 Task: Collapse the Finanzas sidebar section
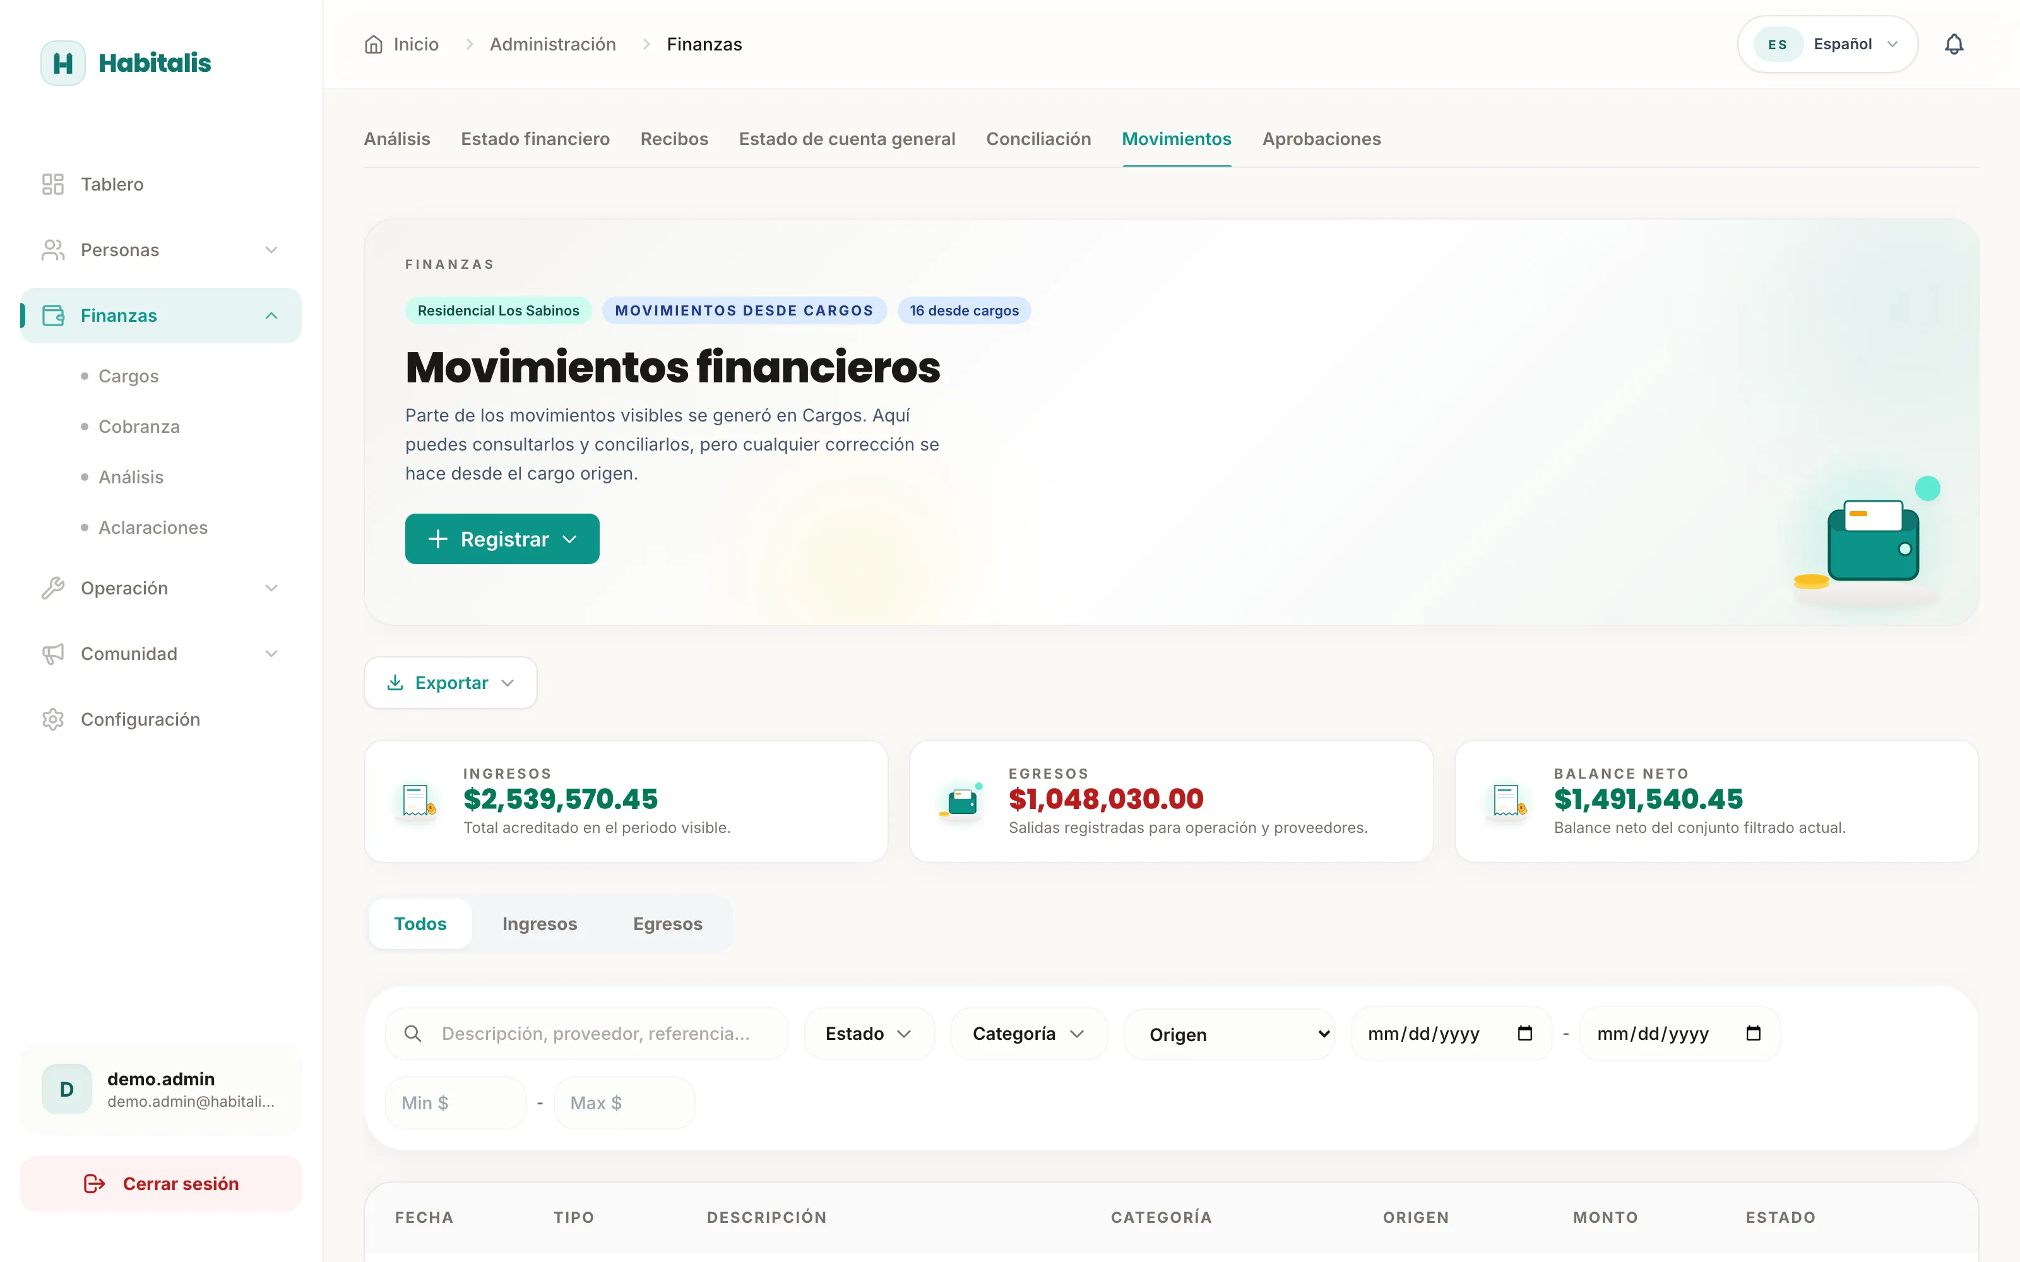pyautogui.click(x=271, y=315)
